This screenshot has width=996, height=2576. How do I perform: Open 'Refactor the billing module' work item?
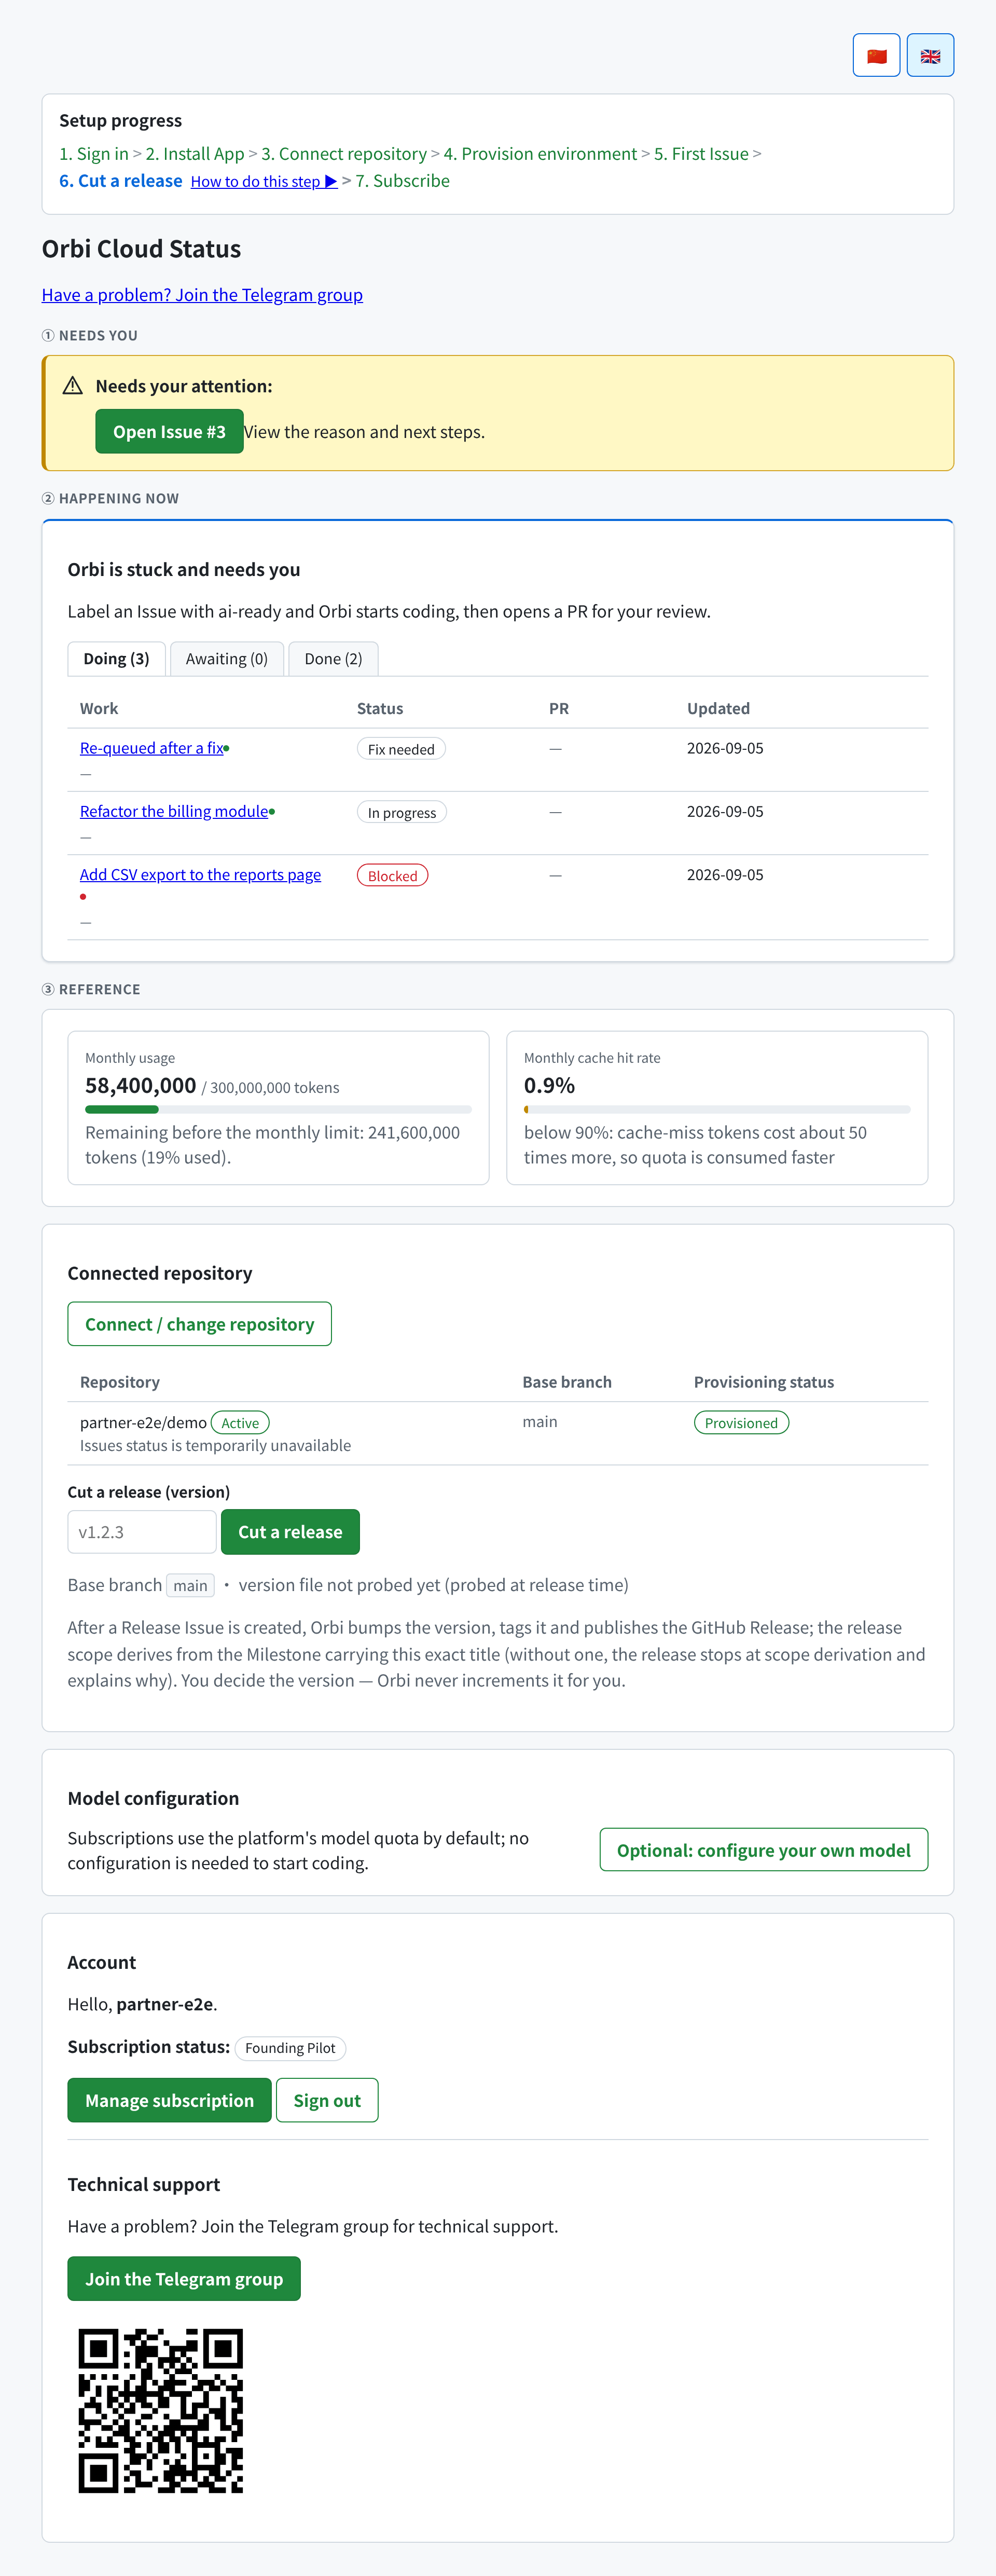click(174, 811)
